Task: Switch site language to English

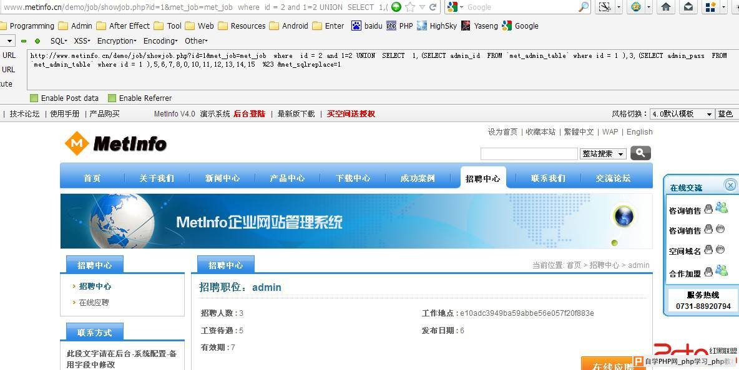Action: (x=640, y=131)
